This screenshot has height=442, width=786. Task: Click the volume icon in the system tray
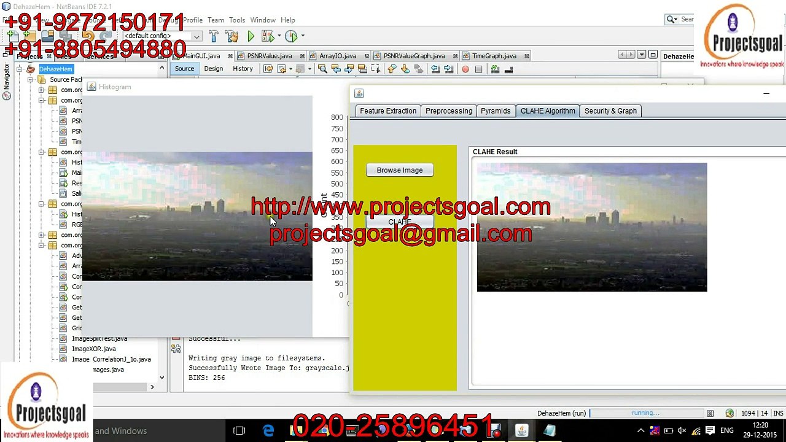[x=682, y=431]
